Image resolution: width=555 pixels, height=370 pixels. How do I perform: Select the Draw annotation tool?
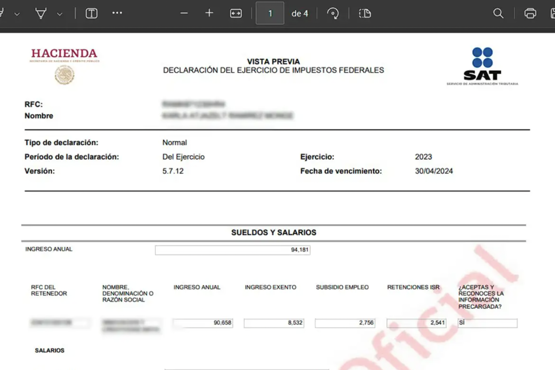pyautogui.click(x=2, y=13)
